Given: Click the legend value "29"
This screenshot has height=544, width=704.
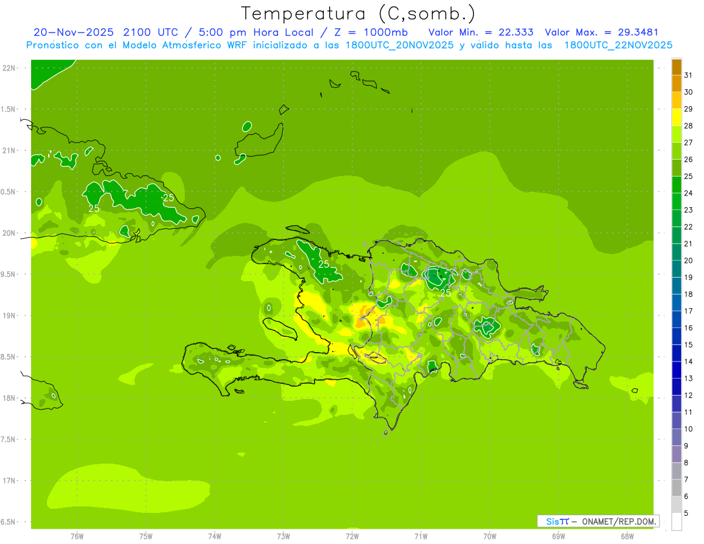Looking at the screenshot, I should [689, 109].
